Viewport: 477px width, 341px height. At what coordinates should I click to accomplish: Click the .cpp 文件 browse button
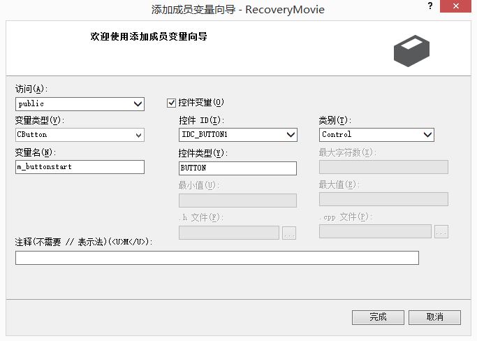(441, 232)
